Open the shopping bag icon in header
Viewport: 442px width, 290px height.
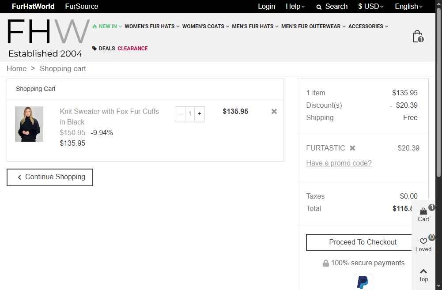(x=418, y=36)
